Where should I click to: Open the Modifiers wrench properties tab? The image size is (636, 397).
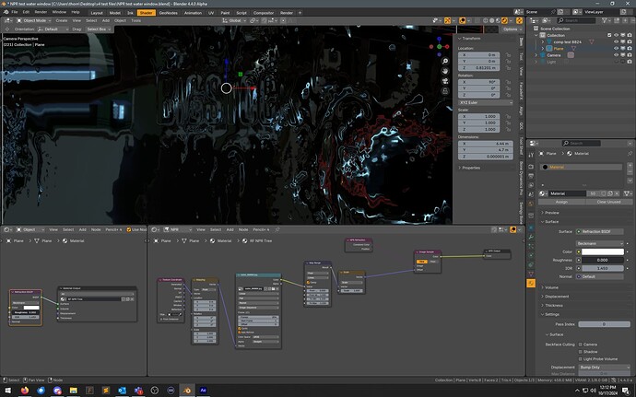pyautogui.click(x=531, y=237)
